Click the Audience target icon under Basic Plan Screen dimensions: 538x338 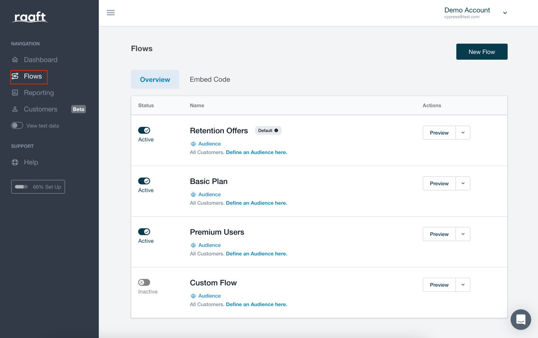pos(193,195)
